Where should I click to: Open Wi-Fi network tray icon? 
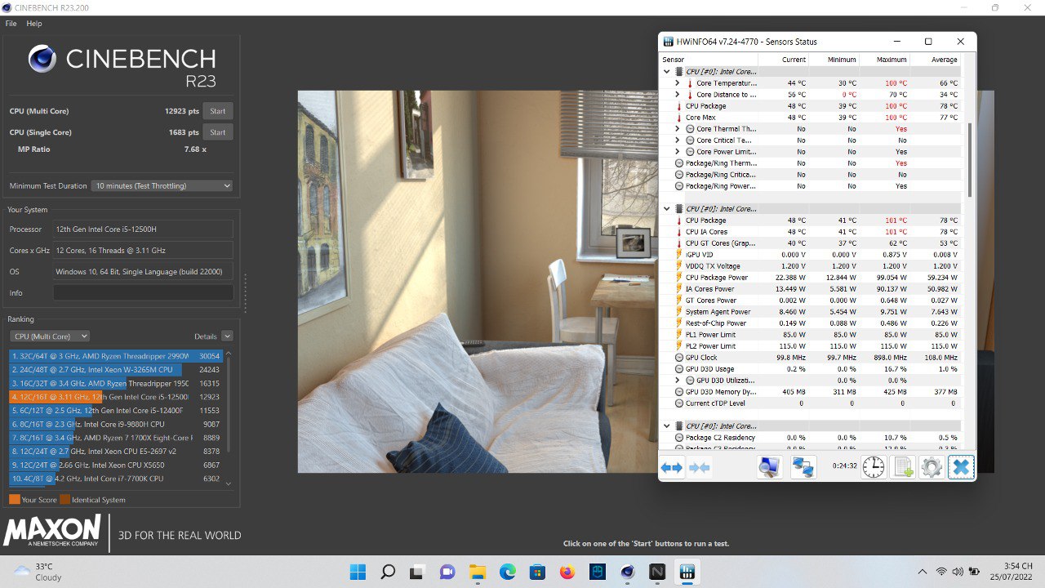941,572
